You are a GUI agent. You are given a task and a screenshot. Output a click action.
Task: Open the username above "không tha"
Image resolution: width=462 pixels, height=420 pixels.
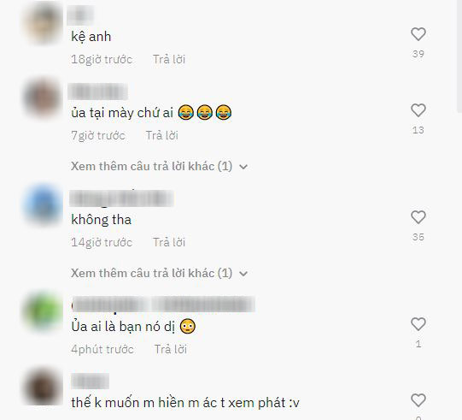[121, 198]
